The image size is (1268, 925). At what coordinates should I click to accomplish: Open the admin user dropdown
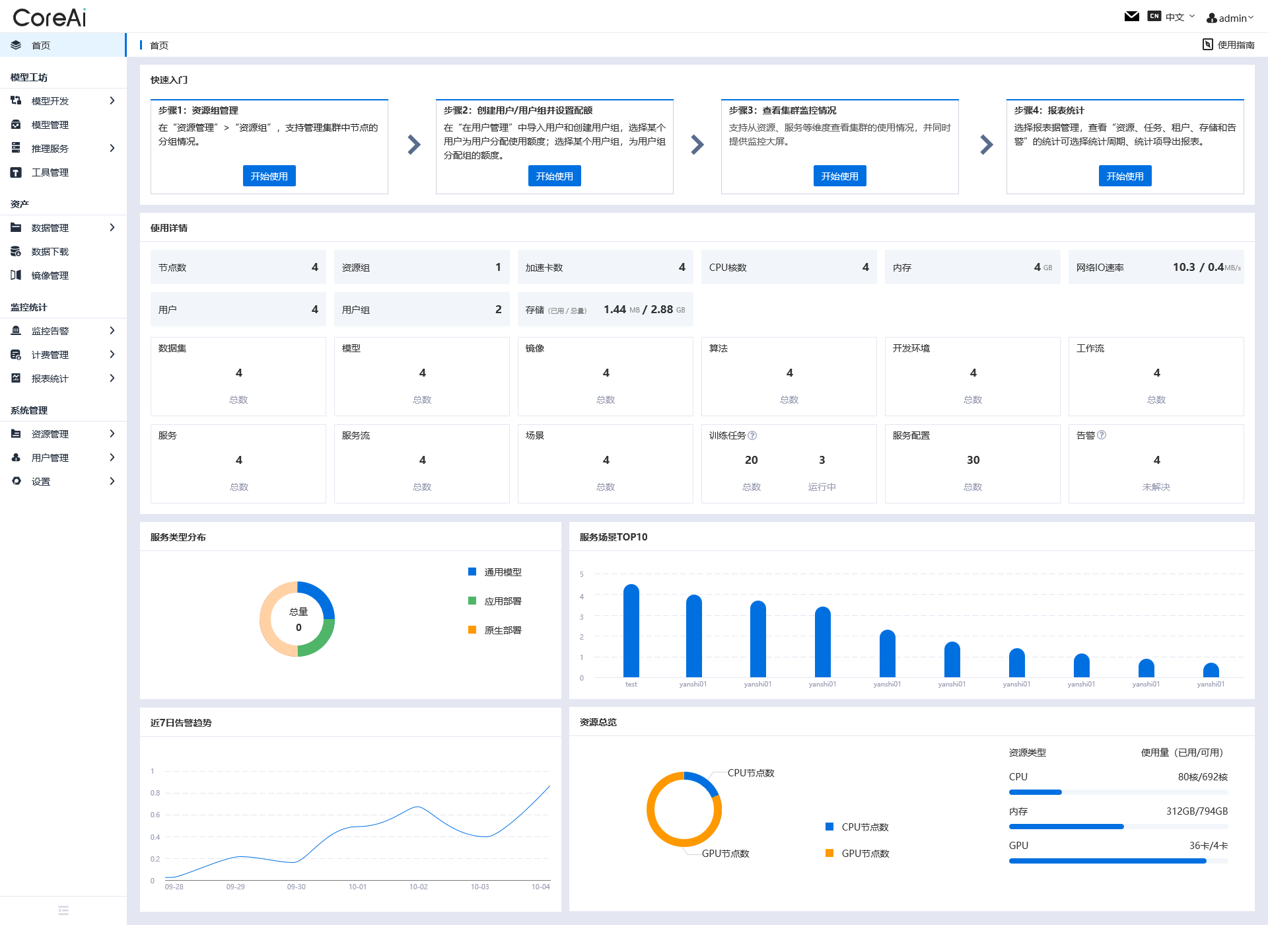click(x=1230, y=18)
